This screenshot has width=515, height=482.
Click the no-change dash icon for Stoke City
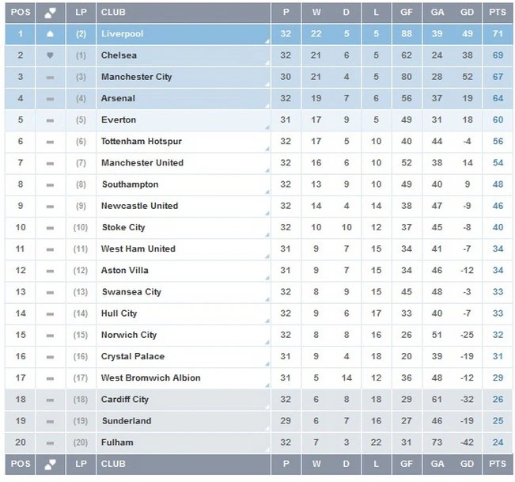tap(50, 228)
